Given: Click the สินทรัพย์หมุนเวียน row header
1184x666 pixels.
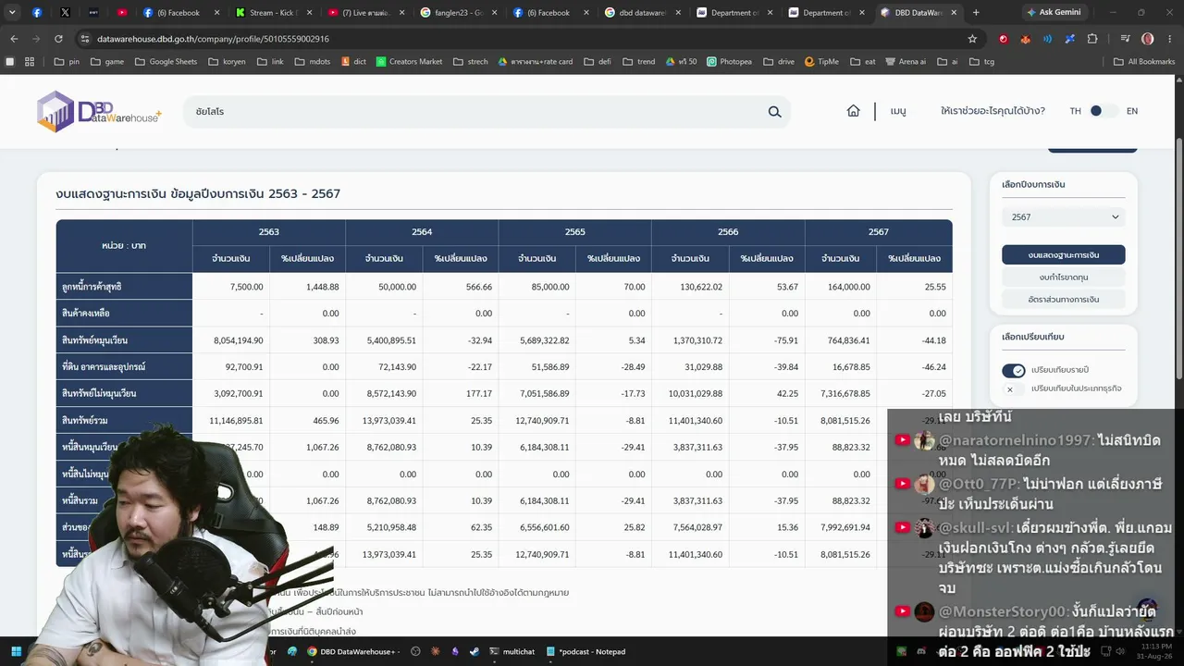Looking at the screenshot, I should pos(124,340).
